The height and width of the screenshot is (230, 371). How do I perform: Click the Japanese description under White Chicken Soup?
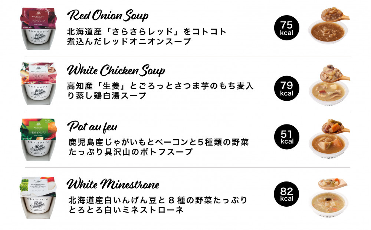160,91
